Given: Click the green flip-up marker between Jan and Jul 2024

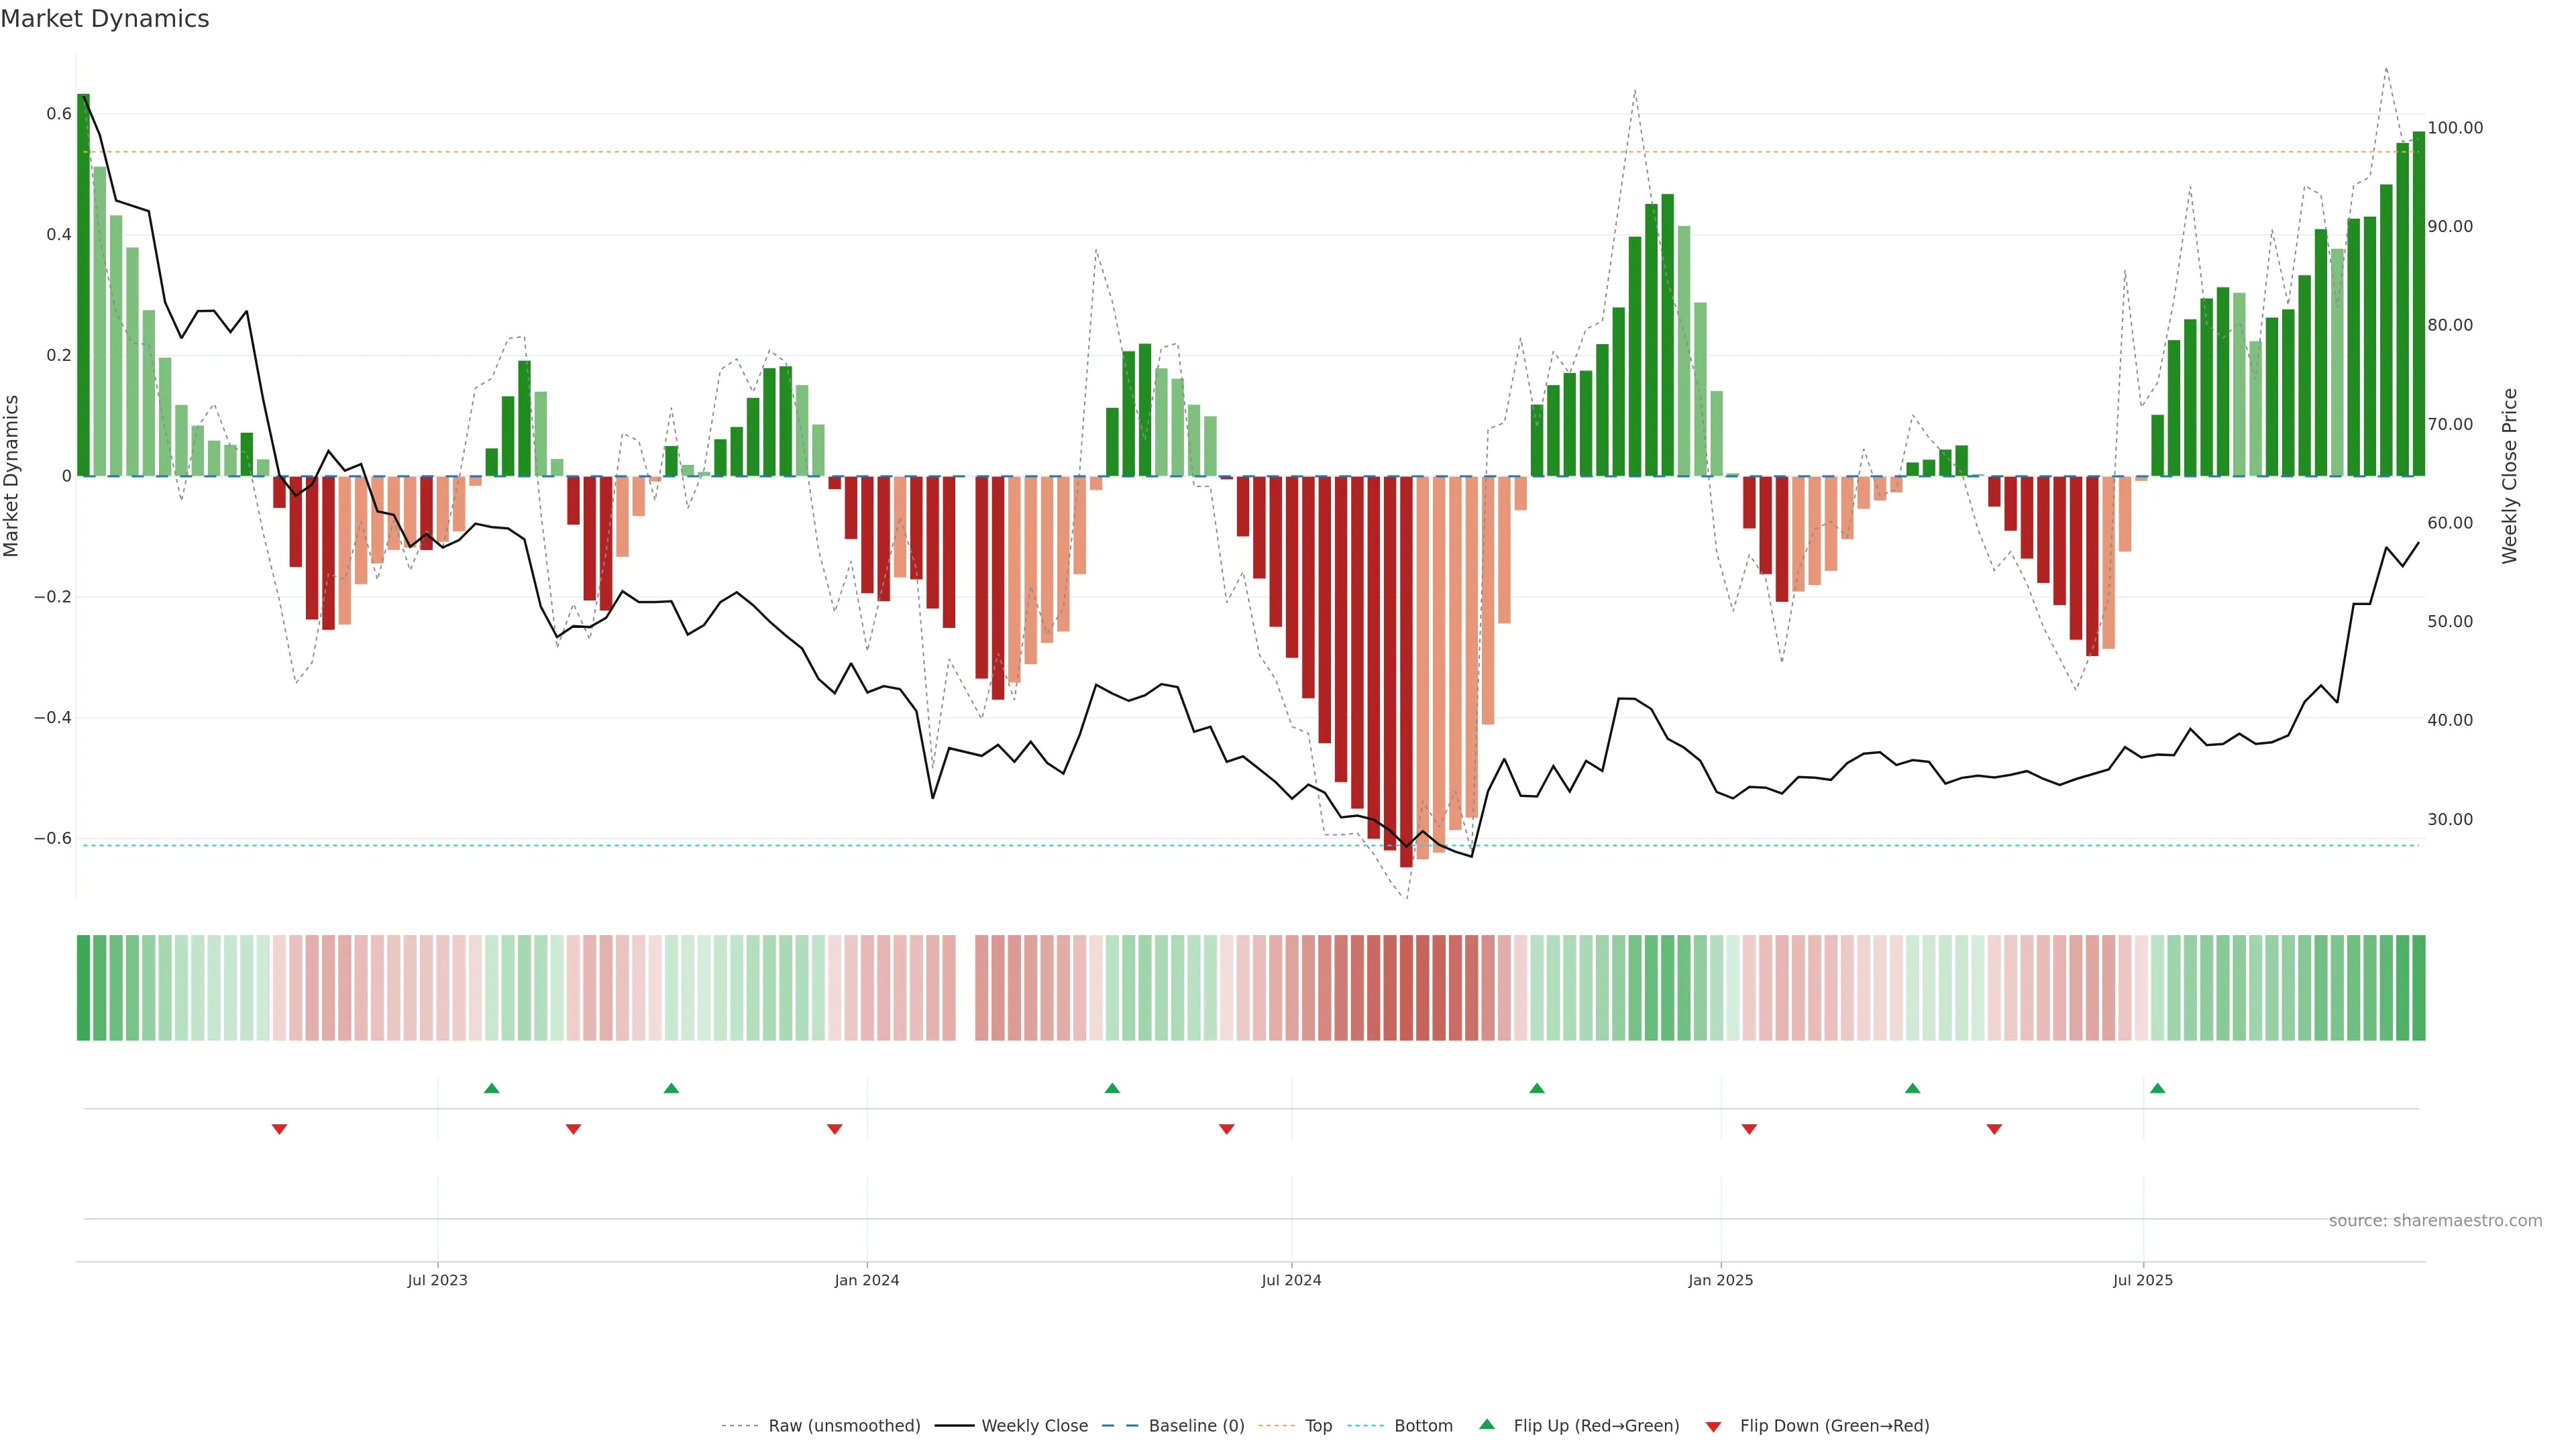Looking at the screenshot, I should click(1112, 1088).
